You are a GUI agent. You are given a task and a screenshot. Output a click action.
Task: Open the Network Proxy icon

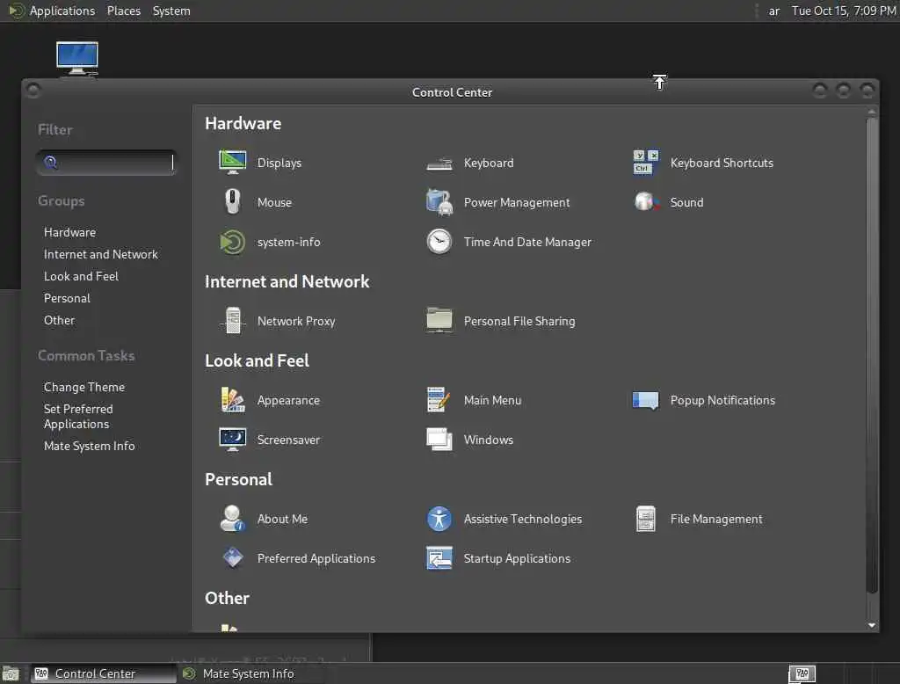point(232,321)
